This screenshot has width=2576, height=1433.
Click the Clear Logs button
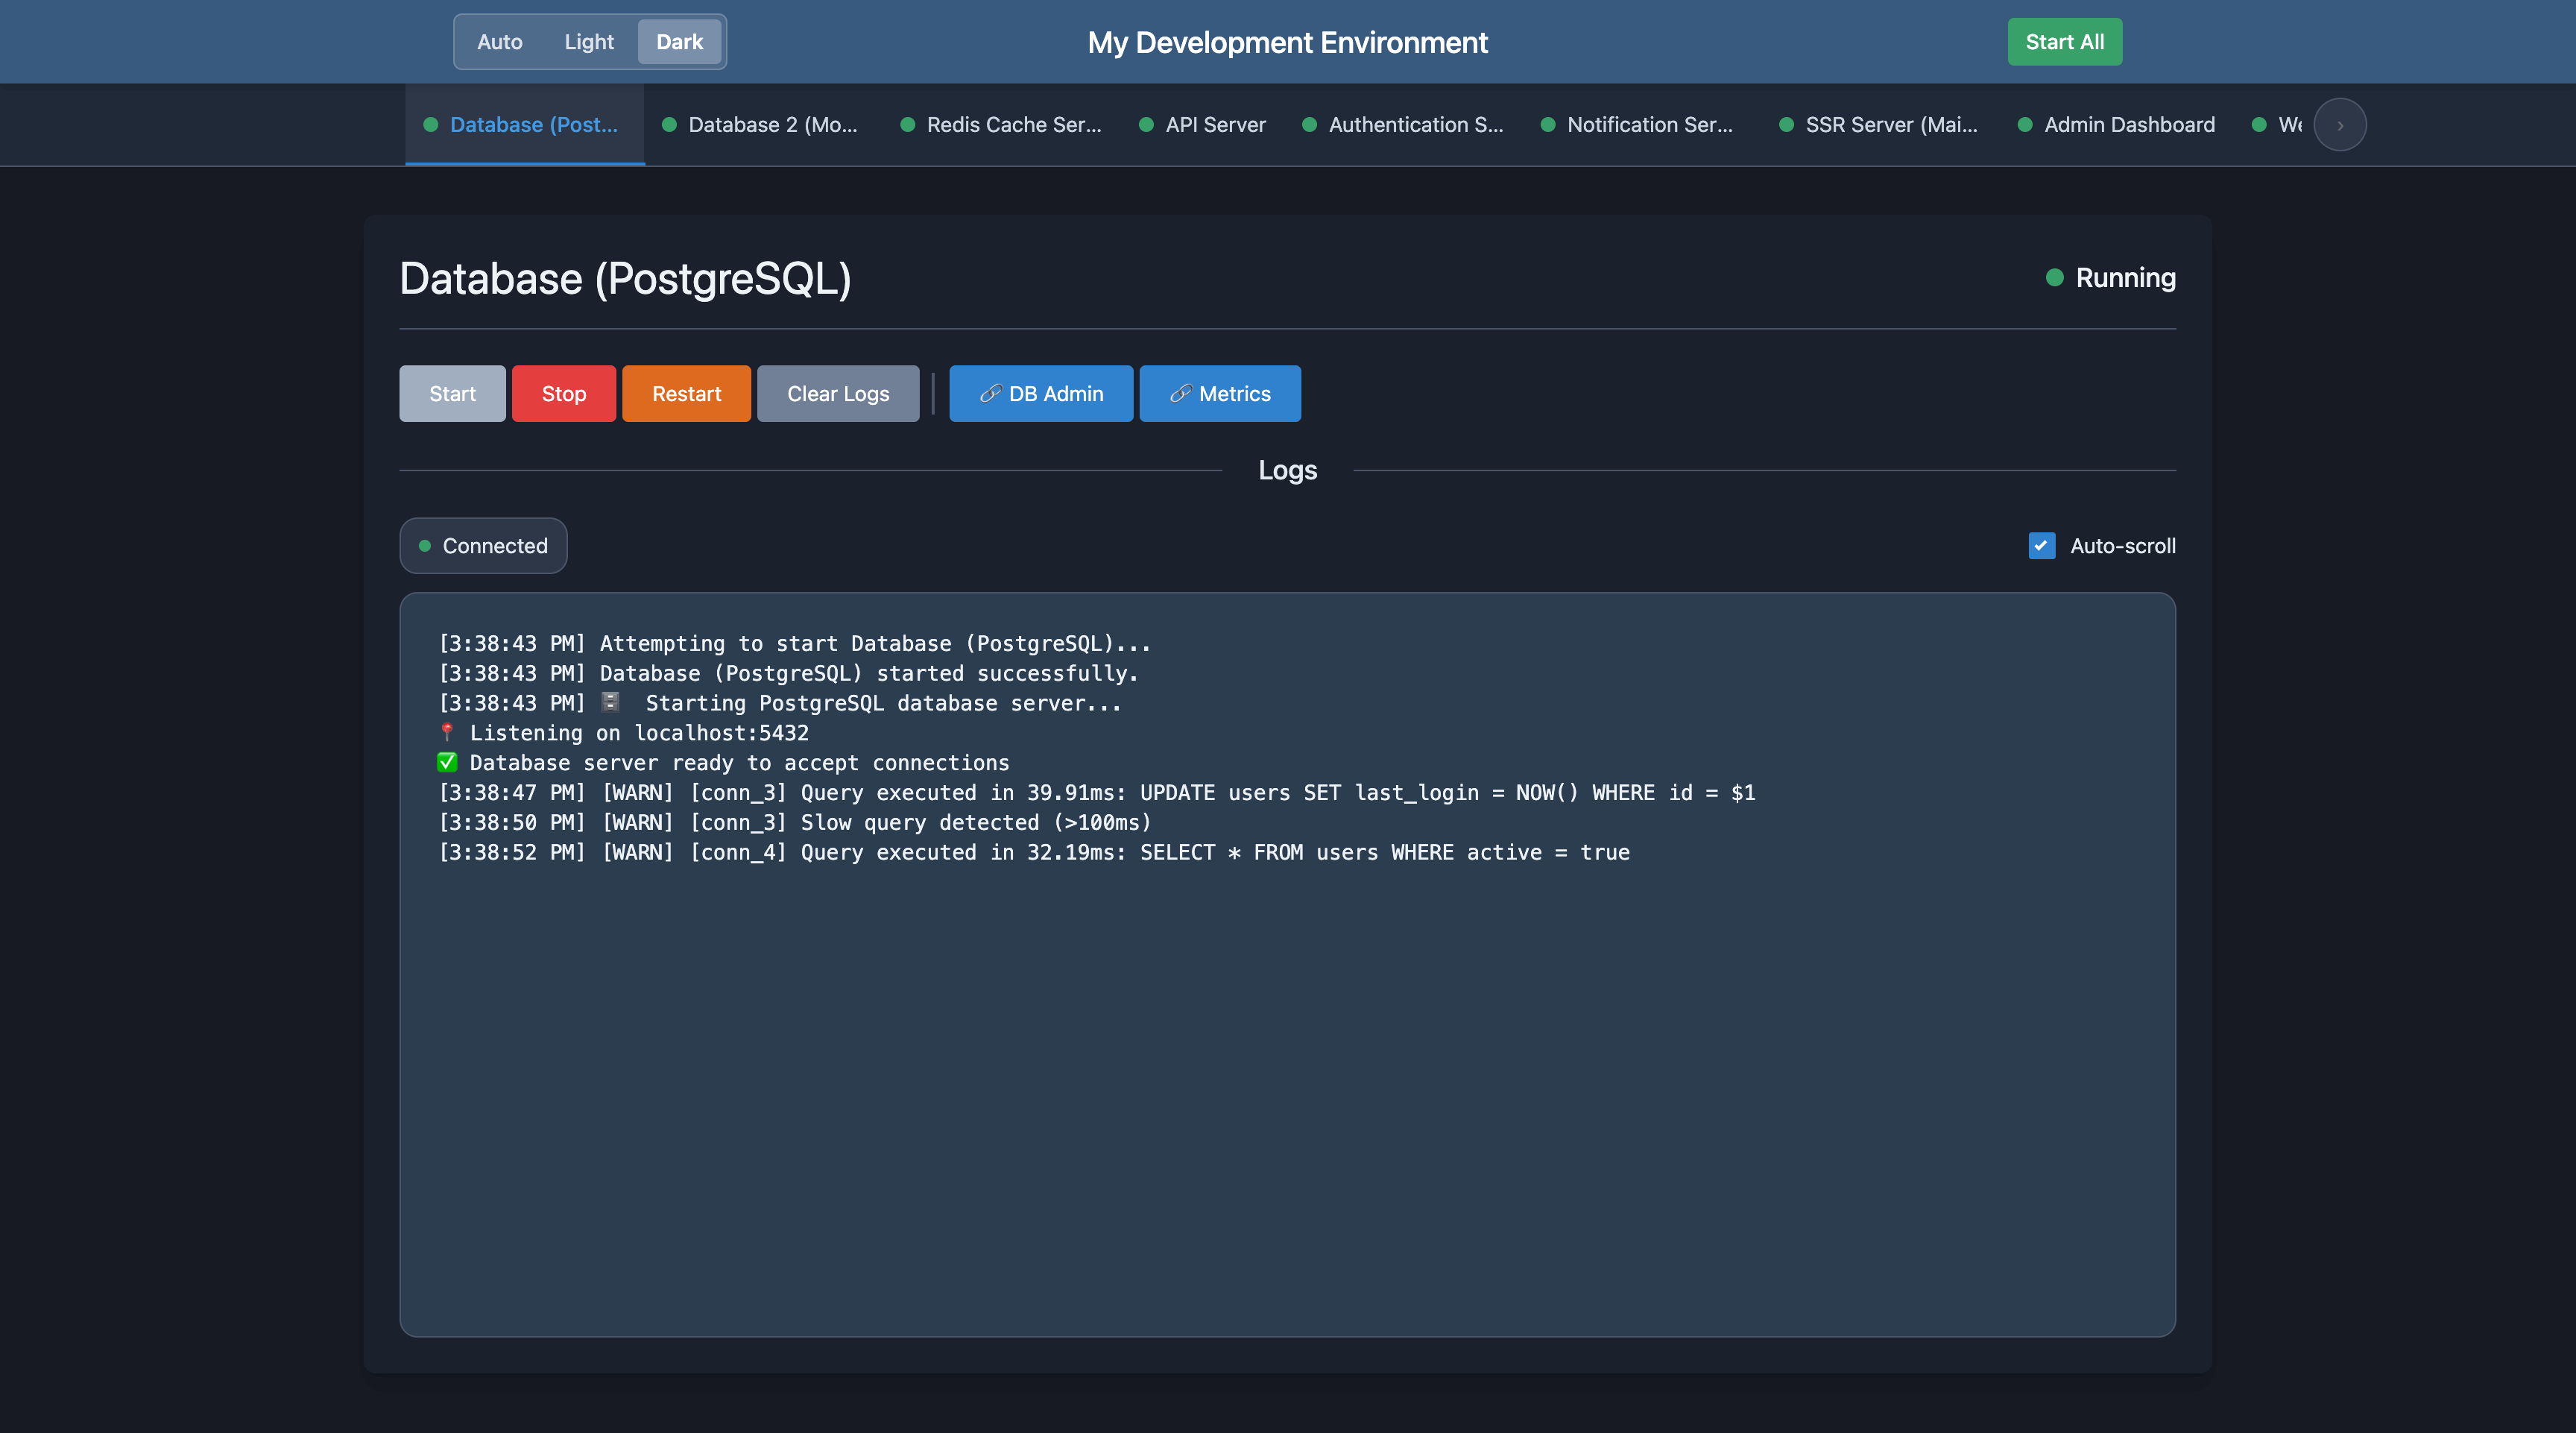pyautogui.click(x=837, y=394)
